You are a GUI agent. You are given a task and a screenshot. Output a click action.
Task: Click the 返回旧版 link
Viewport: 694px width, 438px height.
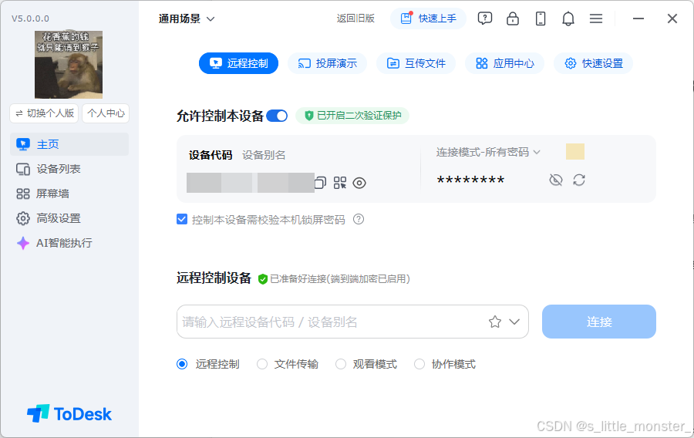[x=355, y=19]
